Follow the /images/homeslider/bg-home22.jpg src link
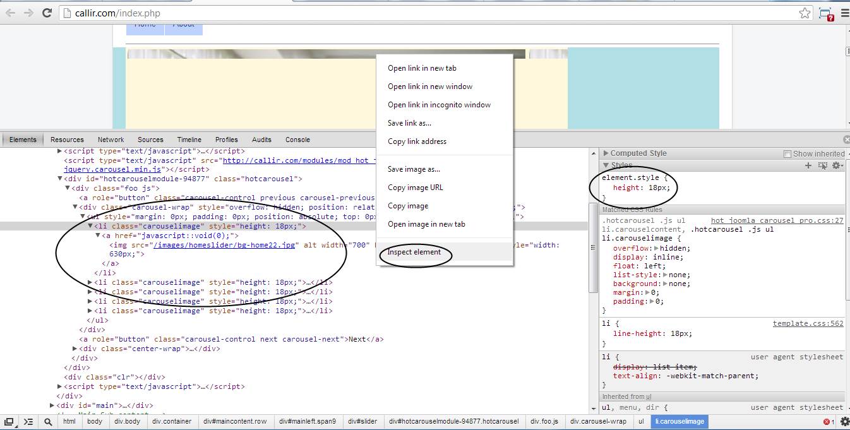The image size is (850, 430). [224, 245]
